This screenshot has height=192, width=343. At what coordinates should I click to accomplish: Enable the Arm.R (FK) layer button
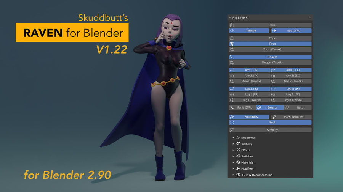(x=291, y=76)
